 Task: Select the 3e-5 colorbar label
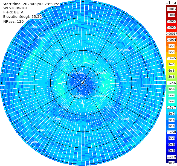click(172, 52)
